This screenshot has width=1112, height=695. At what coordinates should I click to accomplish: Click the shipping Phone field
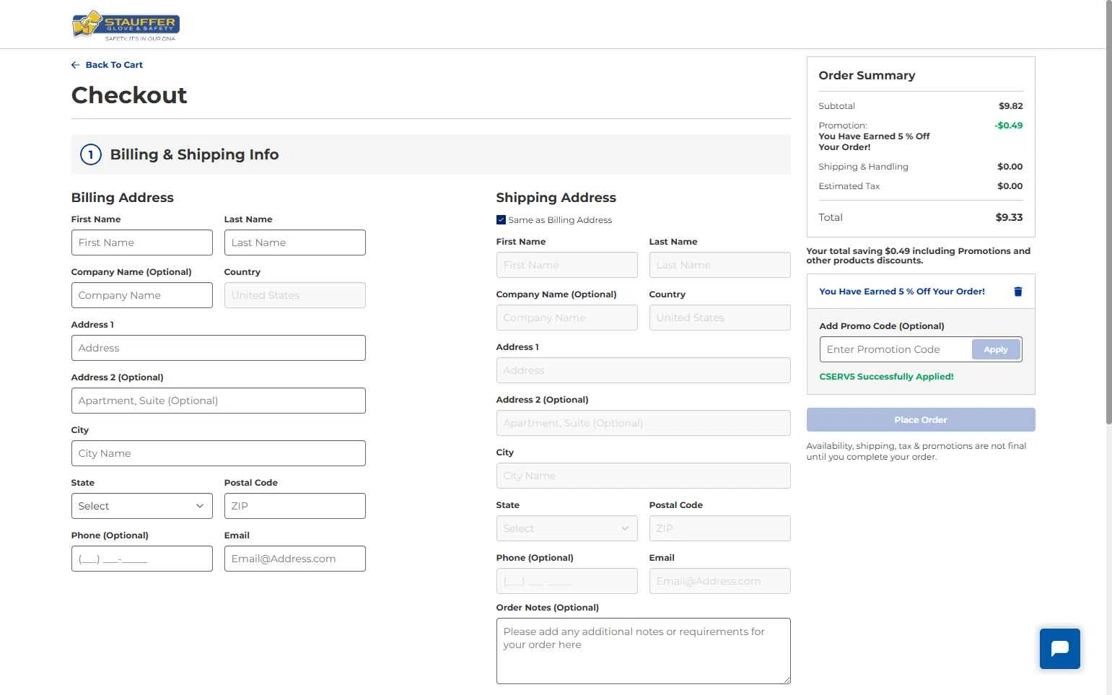[x=567, y=581]
